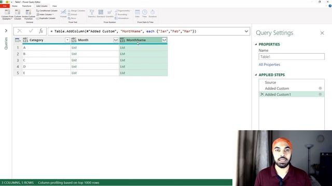Open the List link in Month row 3
The image size is (332, 186).
pyautogui.click(x=74, y=60)
